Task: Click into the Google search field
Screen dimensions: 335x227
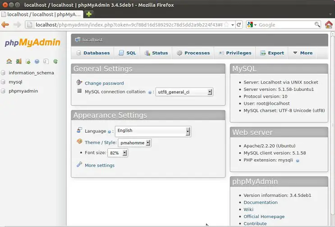Action: (286, 25)
